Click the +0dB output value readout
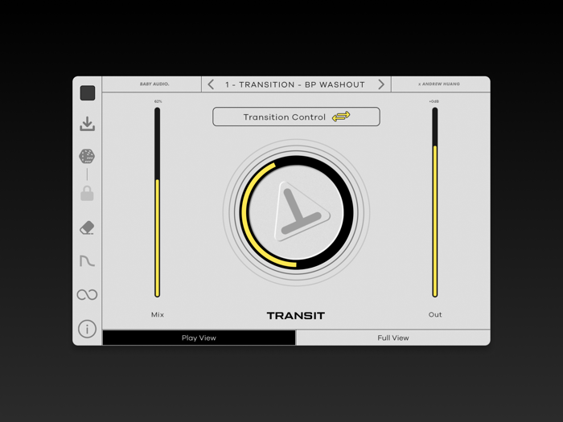The width and height of the screenshot is (563, 422). point(434,101)
